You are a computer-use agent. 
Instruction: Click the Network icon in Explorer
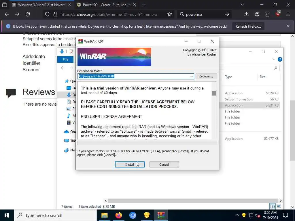point(67,150)
